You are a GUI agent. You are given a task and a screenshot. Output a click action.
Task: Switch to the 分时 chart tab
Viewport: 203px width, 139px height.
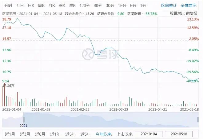[x=8, y=5]
